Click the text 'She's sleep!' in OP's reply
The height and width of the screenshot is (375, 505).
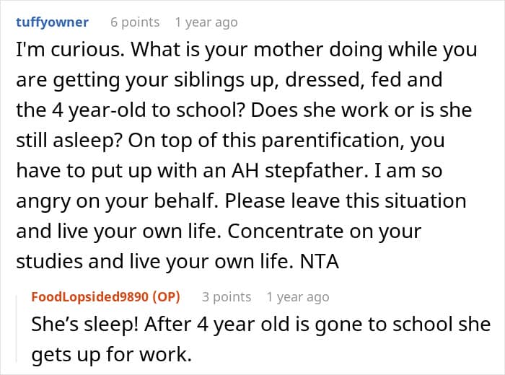(84, 324)
